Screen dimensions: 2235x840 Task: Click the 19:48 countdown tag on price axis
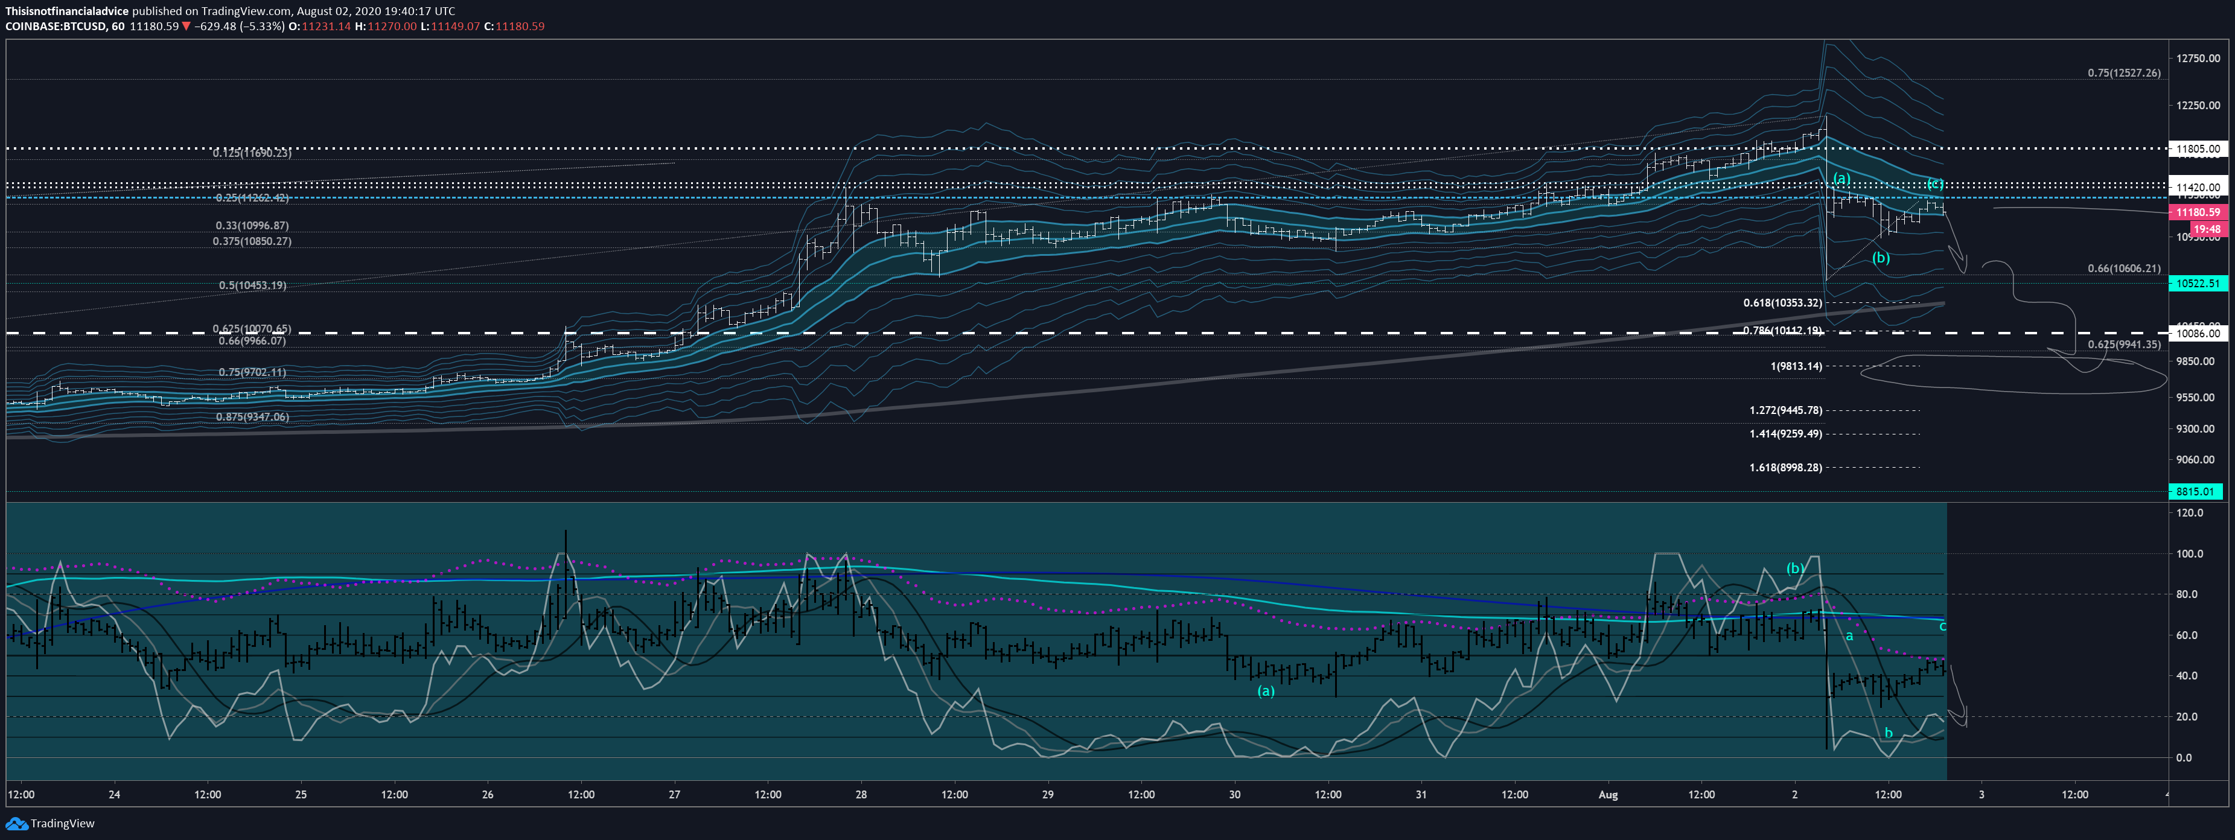click(x=2207, y=229)
